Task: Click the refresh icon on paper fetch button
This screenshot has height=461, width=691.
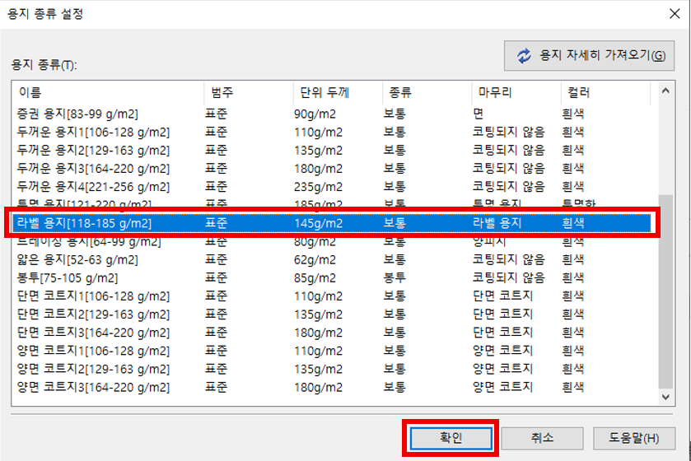Action: click(x=524, y=56)
